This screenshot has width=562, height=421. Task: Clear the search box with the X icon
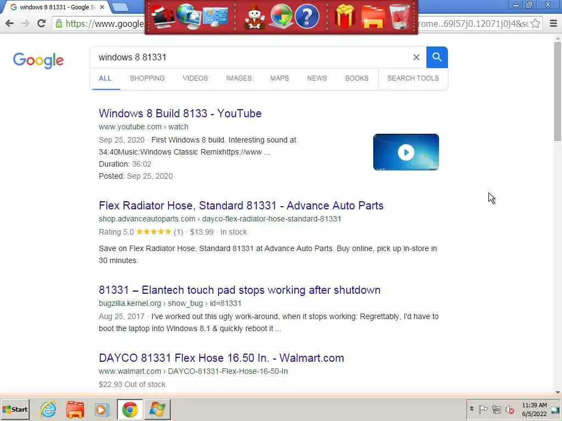(416, 57)
